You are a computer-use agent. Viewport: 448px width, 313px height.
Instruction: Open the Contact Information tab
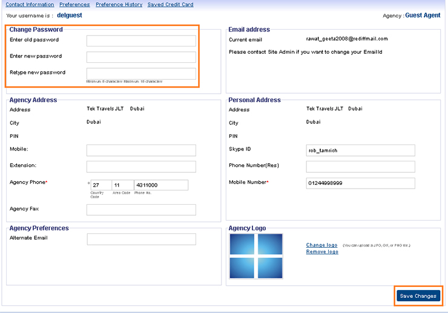click(30, 5)
